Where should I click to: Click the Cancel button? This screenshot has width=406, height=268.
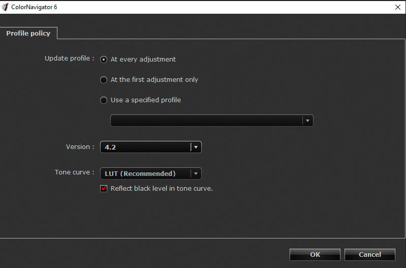(370, 254)
